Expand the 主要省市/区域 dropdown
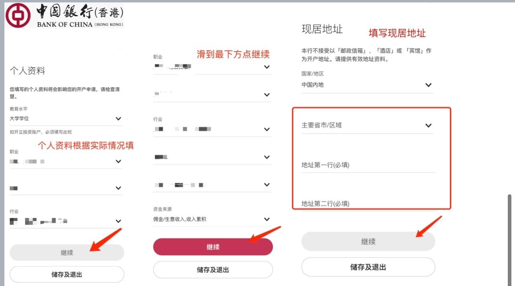 tap(367, 125)
